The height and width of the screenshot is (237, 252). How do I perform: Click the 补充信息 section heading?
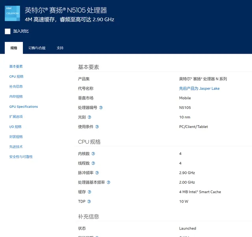click(x=89, y=216)
